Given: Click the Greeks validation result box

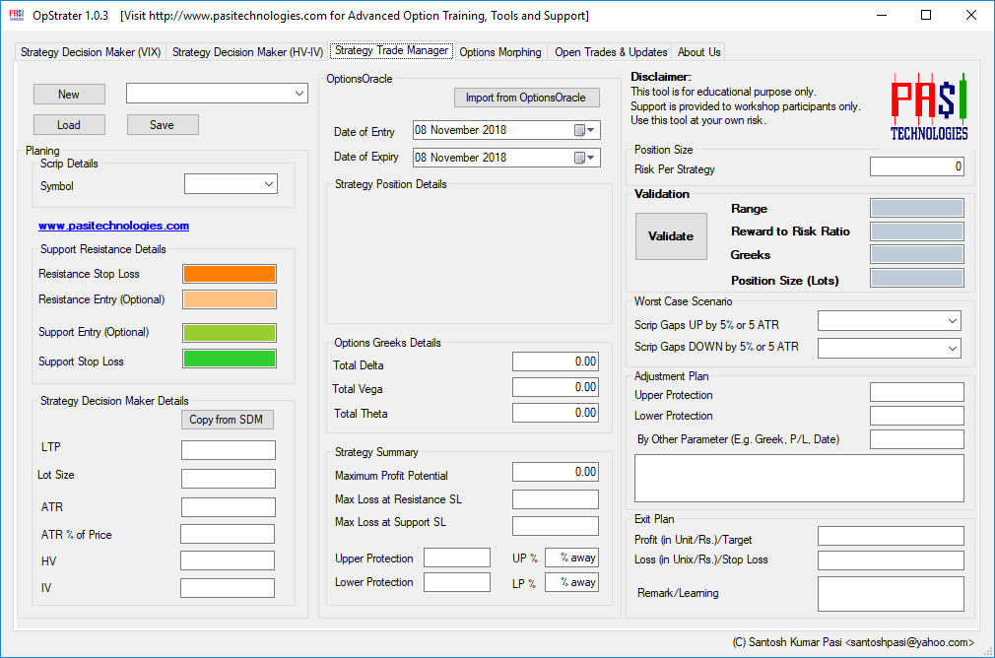Looking at the screenshot, I should click(917, 254).
